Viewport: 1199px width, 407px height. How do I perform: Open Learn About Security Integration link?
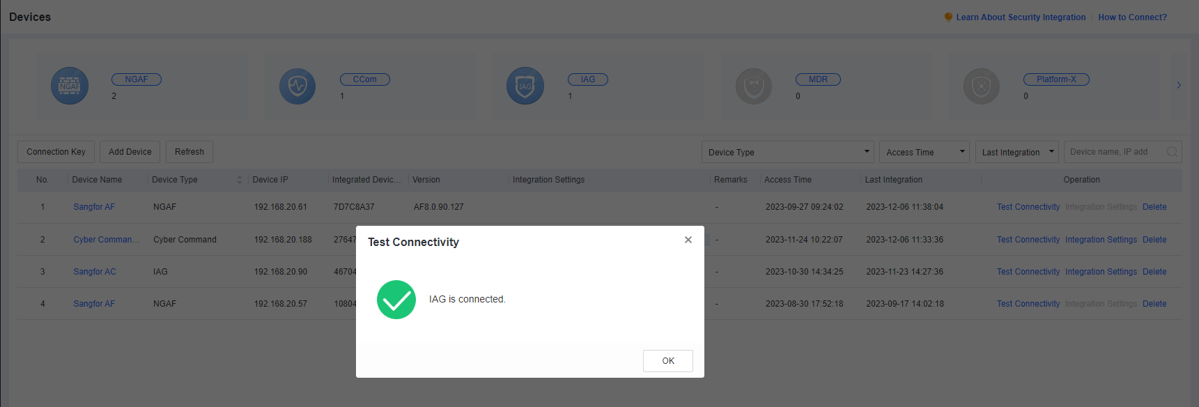(1020, 17)
